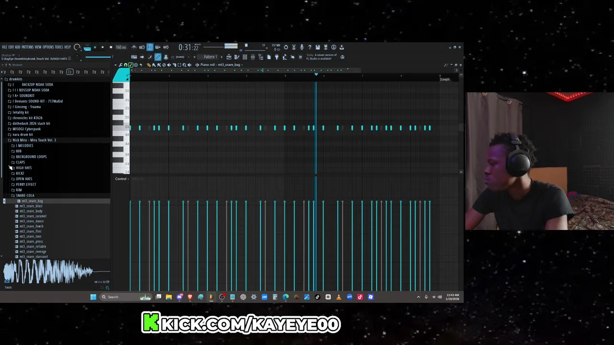Pause playback with the transport pause button
Viewport: 614px width, 345px height.
point(95,47)
